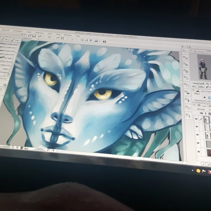Open the Layer Property palette menu icon

tap(193, 90)
